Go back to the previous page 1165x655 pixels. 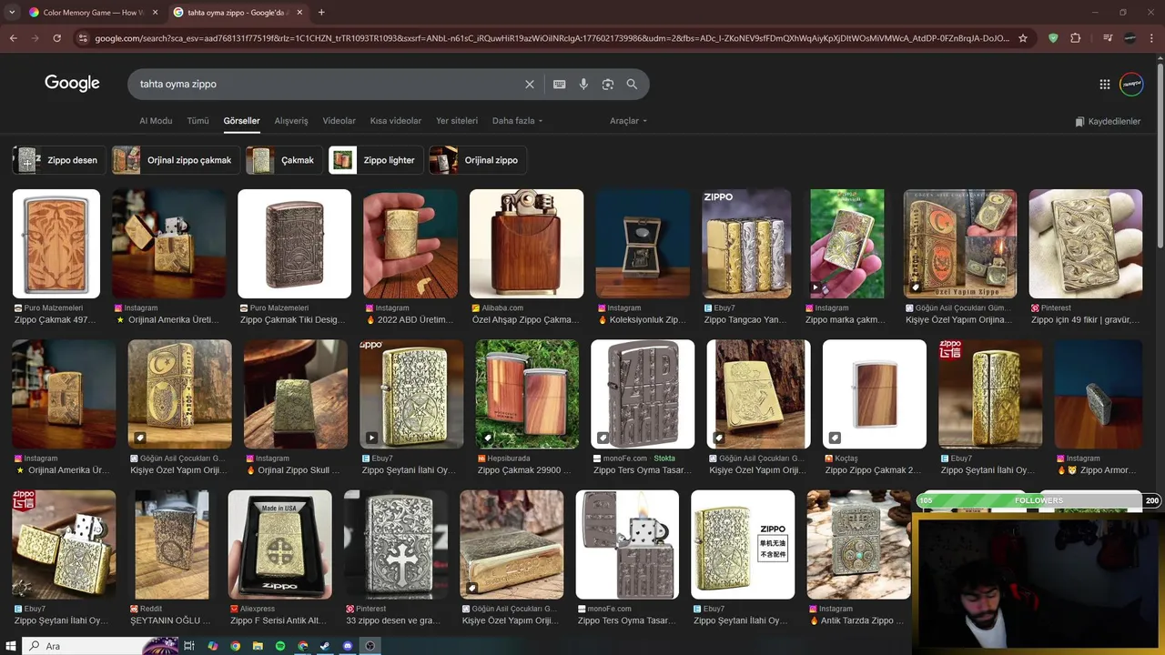pyautogui.click(x=13, y=38)
